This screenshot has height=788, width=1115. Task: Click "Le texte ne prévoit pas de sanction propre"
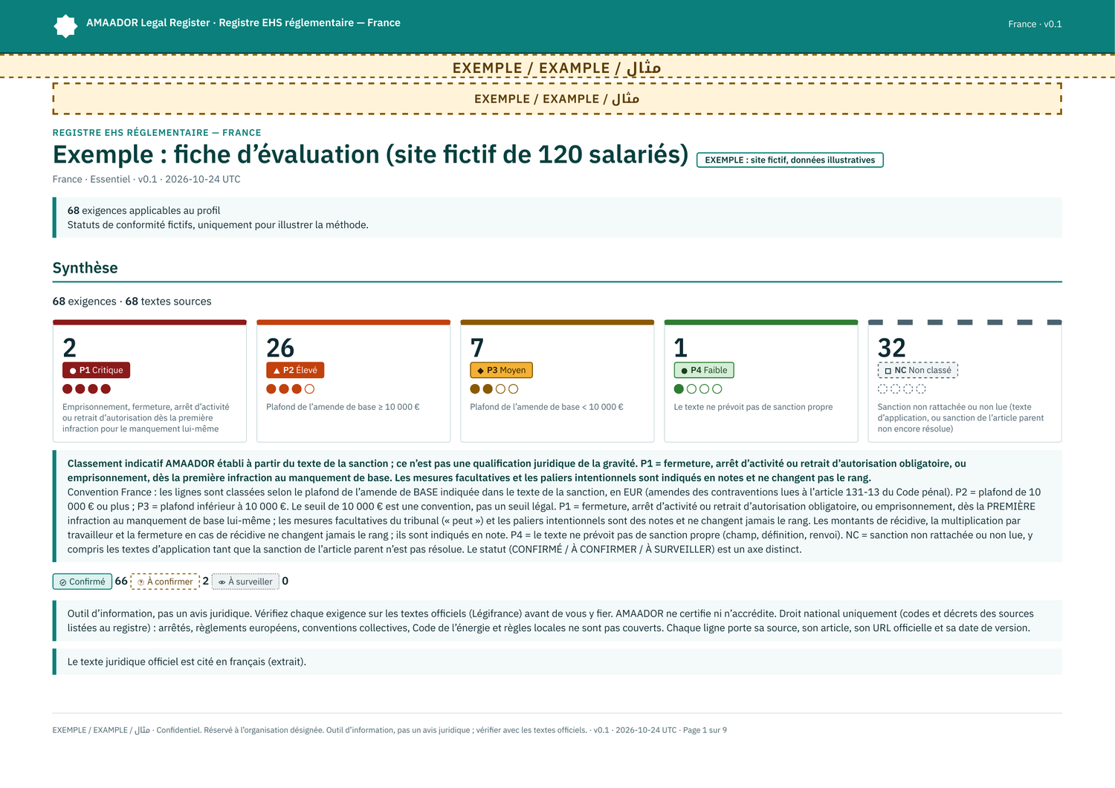tap(753, 407)
